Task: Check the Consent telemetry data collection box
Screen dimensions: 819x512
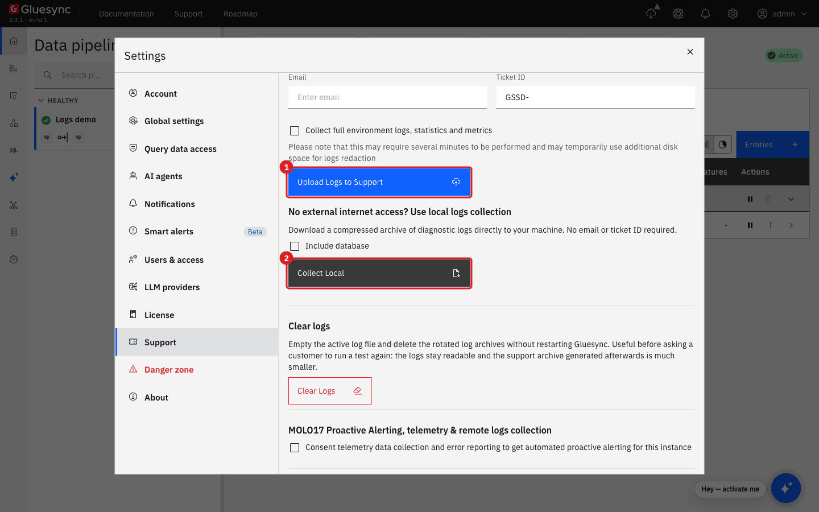Action: point(295,448)
